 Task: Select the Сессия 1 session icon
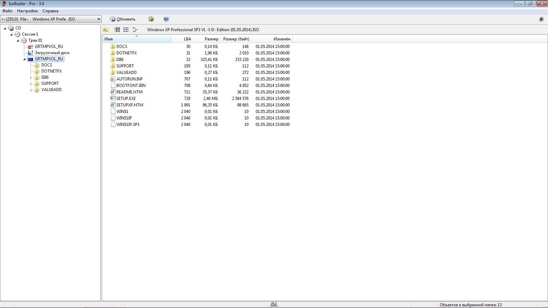click(17, 34)
